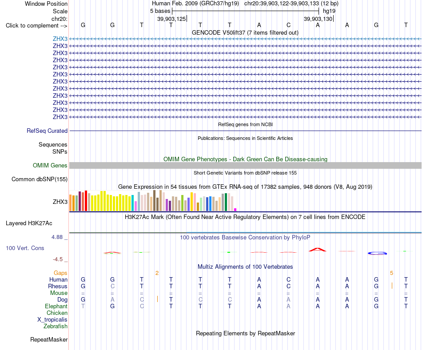This screenshot has width=422, height=350.
Task: Click the 'GENCODE V50lift37 (7 items filtered out)' title
Action: (245, 32)
